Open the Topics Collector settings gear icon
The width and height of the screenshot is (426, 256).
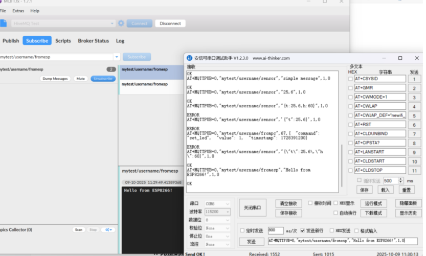coord(108,229)
